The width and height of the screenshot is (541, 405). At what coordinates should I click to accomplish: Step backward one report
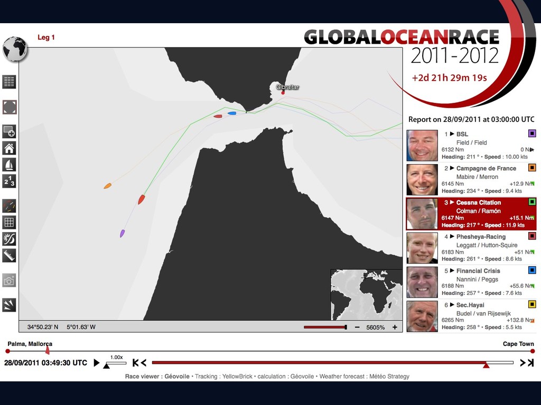click(144, 363)
